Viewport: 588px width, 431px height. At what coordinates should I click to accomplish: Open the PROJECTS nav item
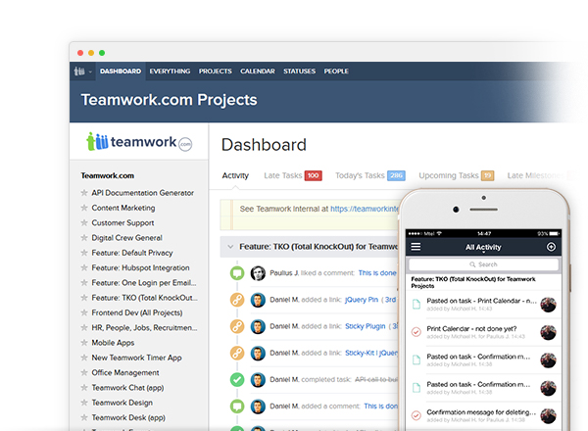point(216,72)
